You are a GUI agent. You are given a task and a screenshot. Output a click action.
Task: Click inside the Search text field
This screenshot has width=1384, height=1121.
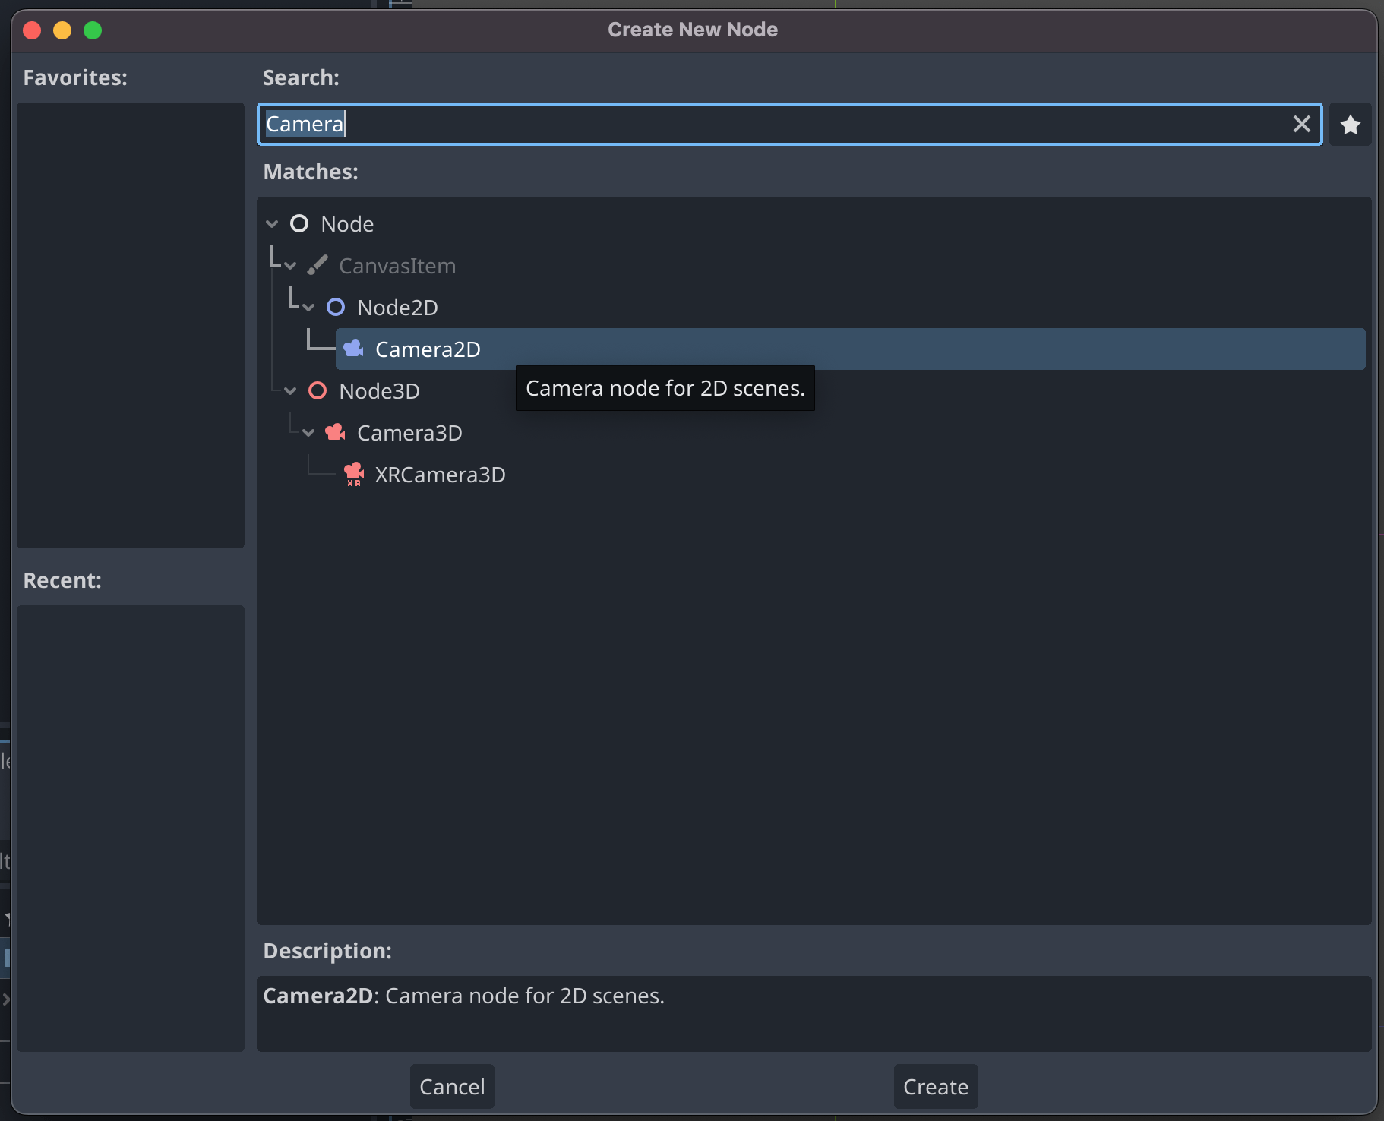[x=760, y=124]
